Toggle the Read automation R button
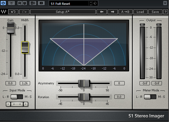The width and height of the screenshot is (169, 122). coord(20,3)
